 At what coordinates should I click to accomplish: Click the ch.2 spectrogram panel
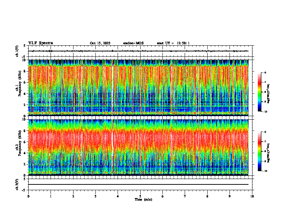click(138, 147)
